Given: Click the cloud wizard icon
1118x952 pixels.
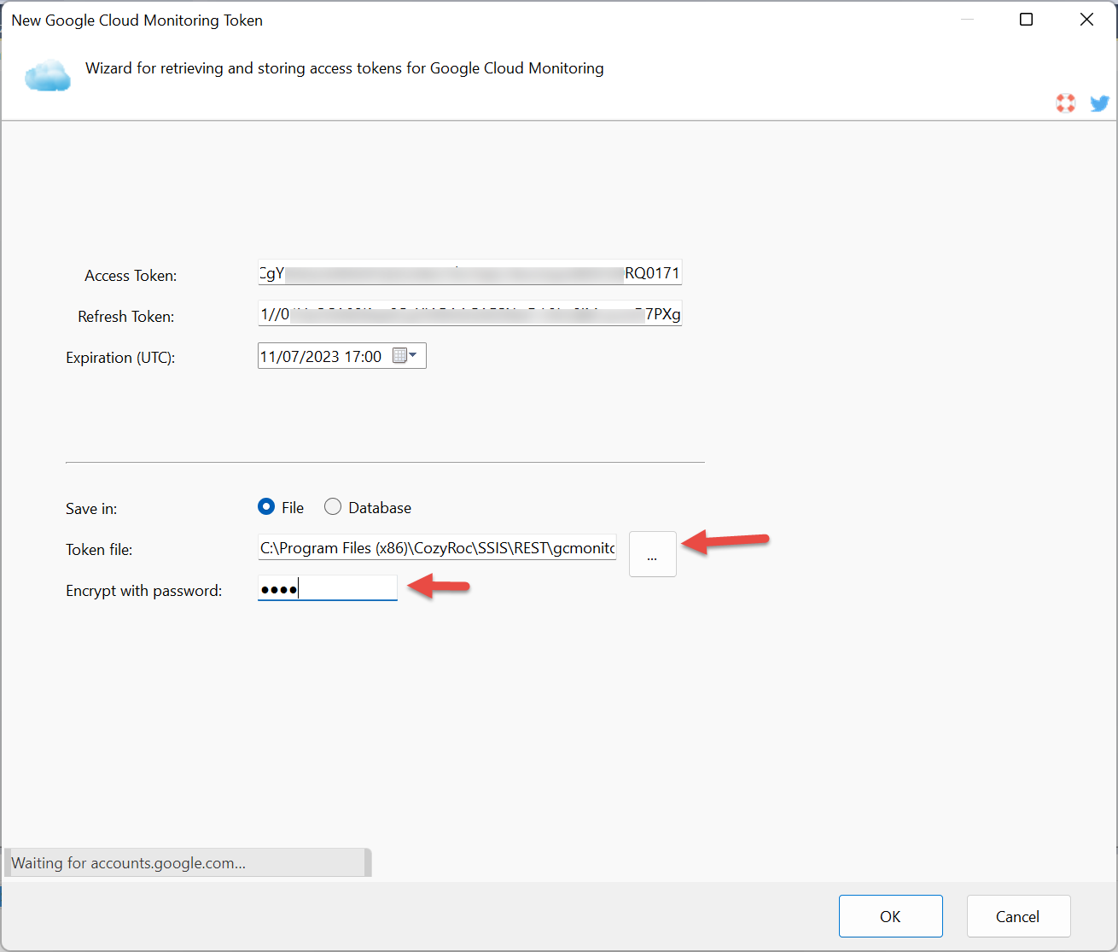Looking at the screenshot, I should pos(48,75).
